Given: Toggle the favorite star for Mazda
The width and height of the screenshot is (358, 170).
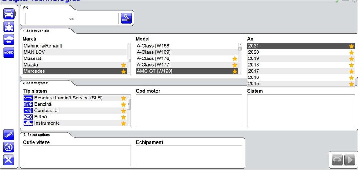Looking at the screenshot, I should click(124, 65).
